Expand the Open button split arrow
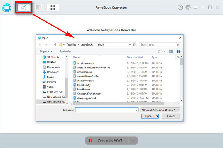 point(157,116)
